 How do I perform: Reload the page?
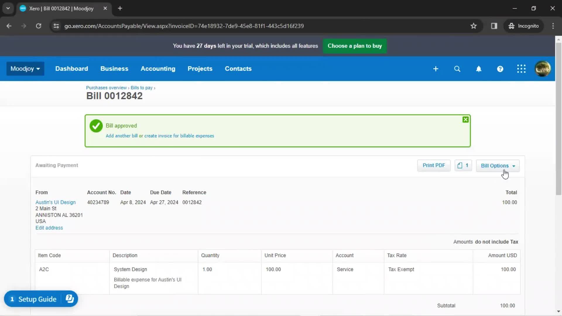(38, 26)
